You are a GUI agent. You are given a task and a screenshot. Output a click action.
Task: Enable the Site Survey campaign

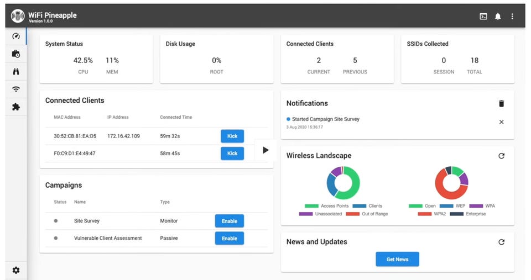click(x=229, y=221)
